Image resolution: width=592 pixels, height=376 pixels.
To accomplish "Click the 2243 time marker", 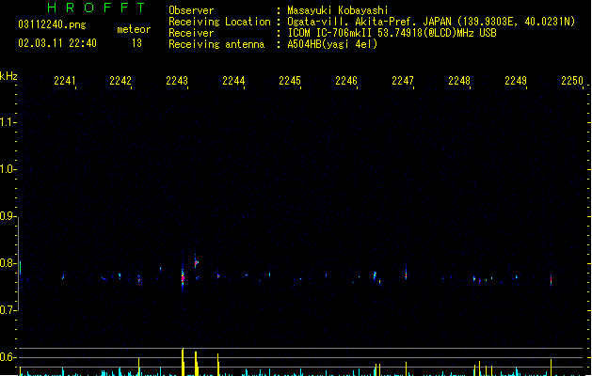I will click(177, 81).
